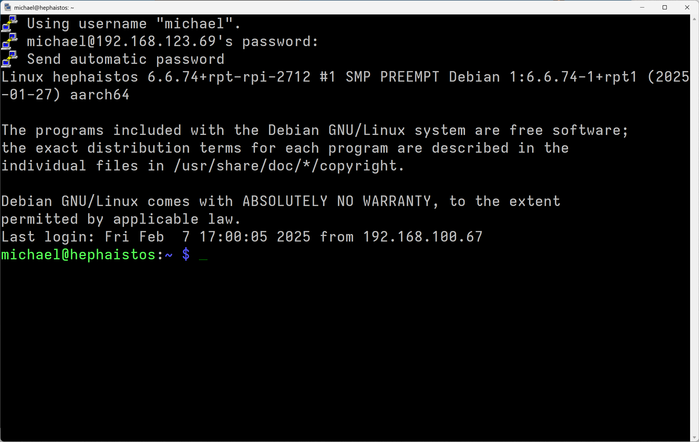
Task: Click the kernel version 6.6.74+rpt-rpi-2712 text
Action: 229,77
